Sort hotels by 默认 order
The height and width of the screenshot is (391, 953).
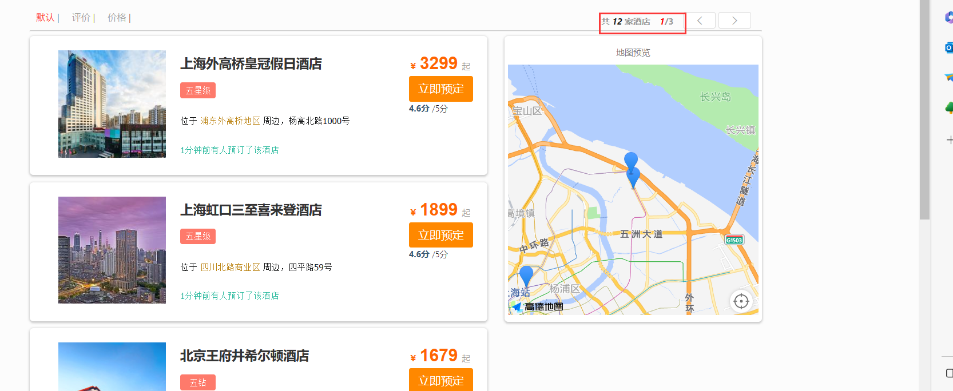click(45, 18)
